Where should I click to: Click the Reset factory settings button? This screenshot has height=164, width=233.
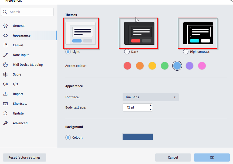[24, 158]
